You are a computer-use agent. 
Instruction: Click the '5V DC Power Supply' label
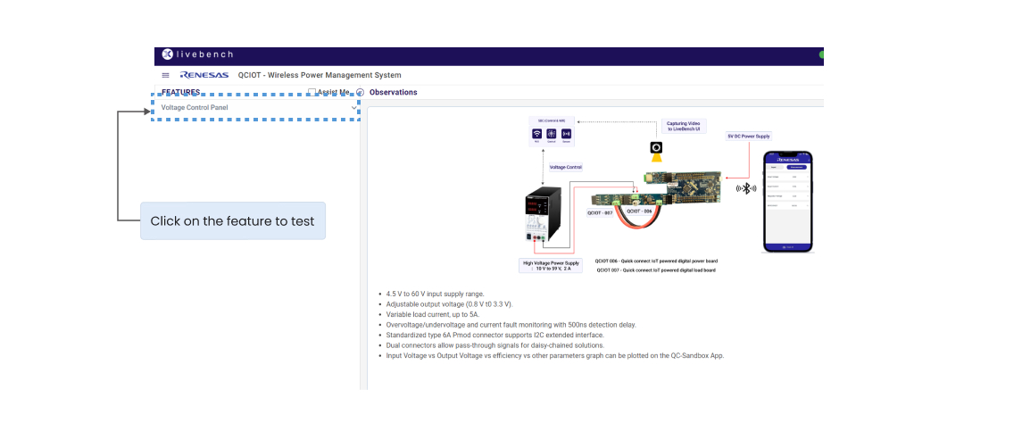[749, 137]
